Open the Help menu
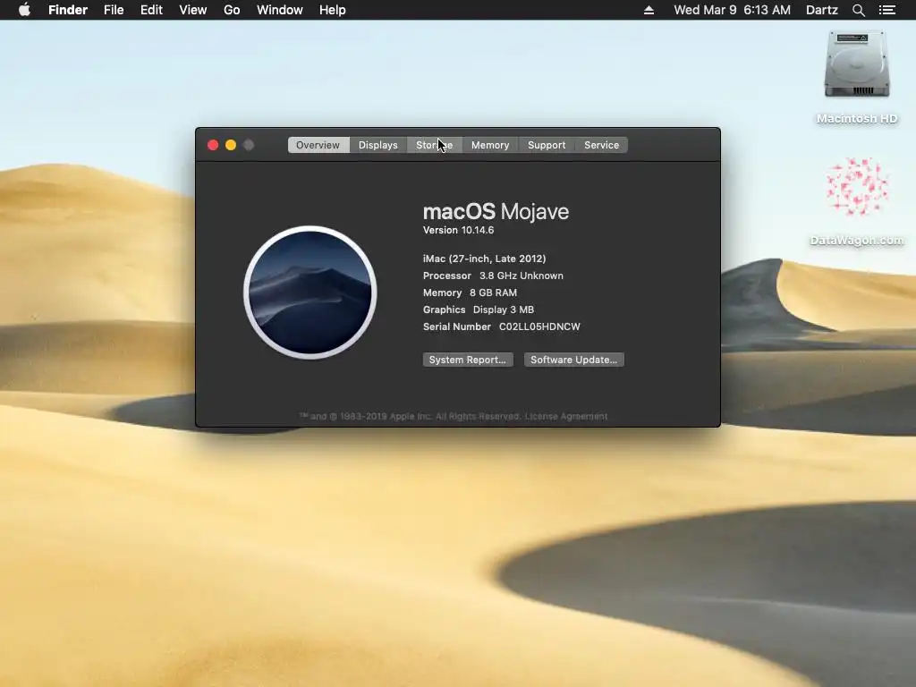916x687 pixels. tap(333, 10)
